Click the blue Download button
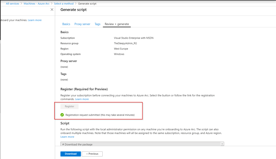This screenshot has height=159, width=276. pyautogui.click(x=71, y=154)
